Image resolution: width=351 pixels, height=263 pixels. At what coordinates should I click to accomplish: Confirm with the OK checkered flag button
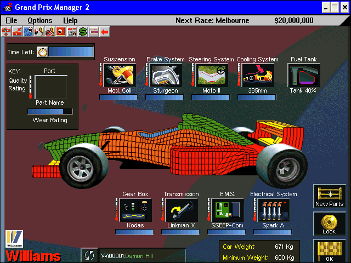(330, 251)
